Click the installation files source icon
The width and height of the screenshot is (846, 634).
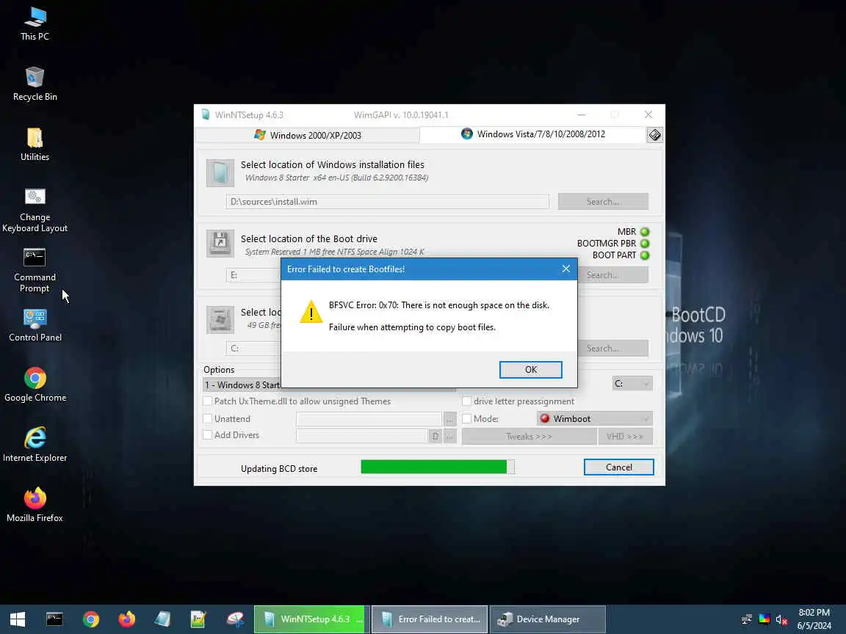(x=220, y=172)
